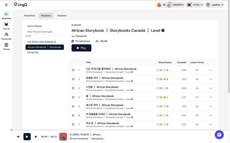The height and width of the screenshot is (143, 230).
Task: Open more options for lesson 5
Action: tap(210, 106)
